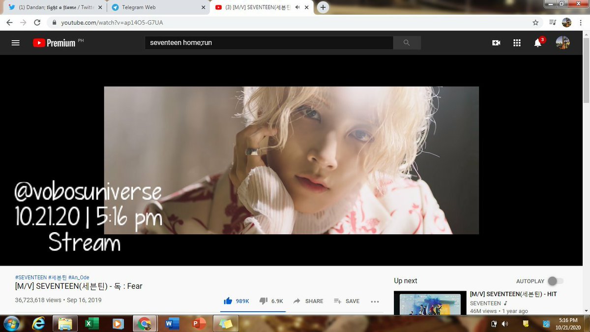Screen dimensions: 590x332
Task: Open Windows Media Player from taskbar
Action: coord(117,324)
